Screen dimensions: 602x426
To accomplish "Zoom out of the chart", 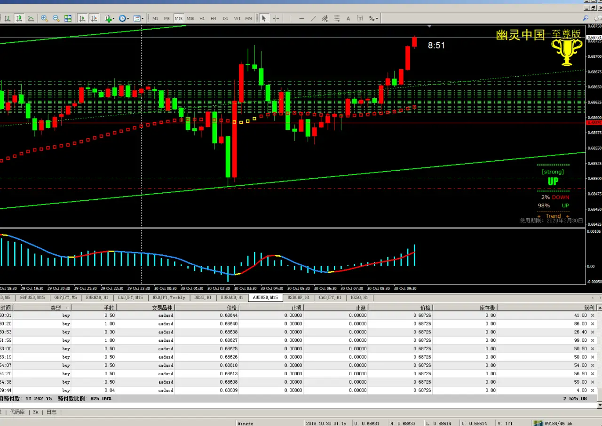I will tap(56, 18).
